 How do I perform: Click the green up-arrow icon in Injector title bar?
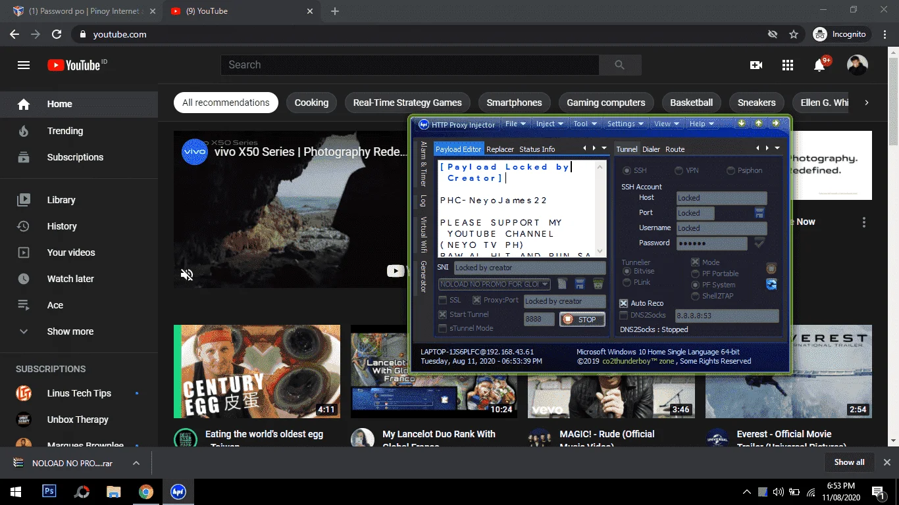(759, 123)
